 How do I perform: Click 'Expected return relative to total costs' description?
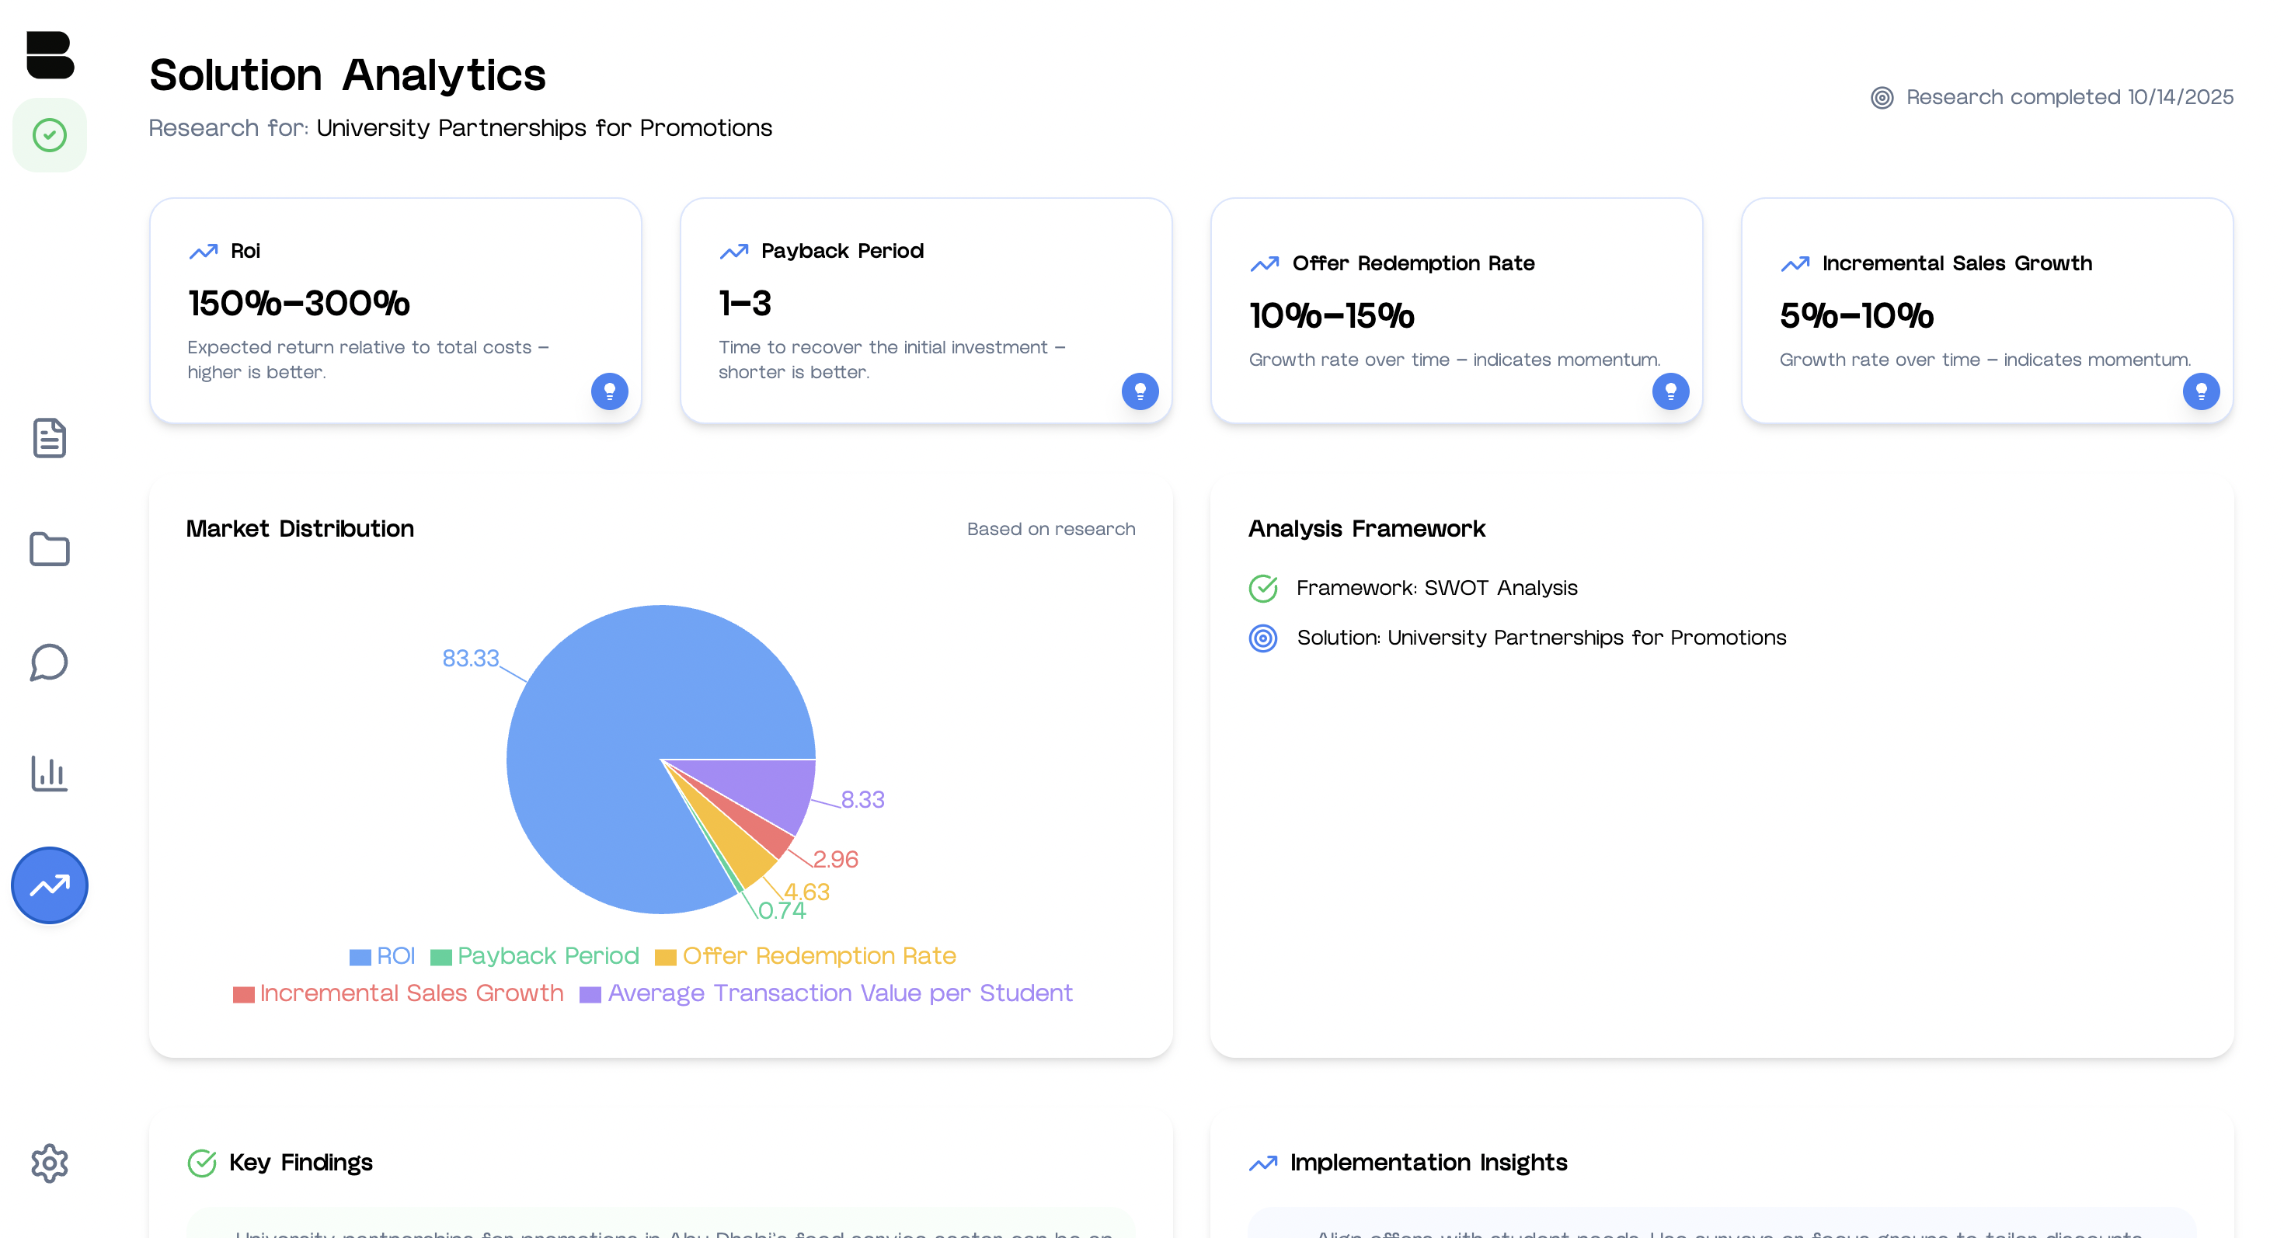point(368,360)
